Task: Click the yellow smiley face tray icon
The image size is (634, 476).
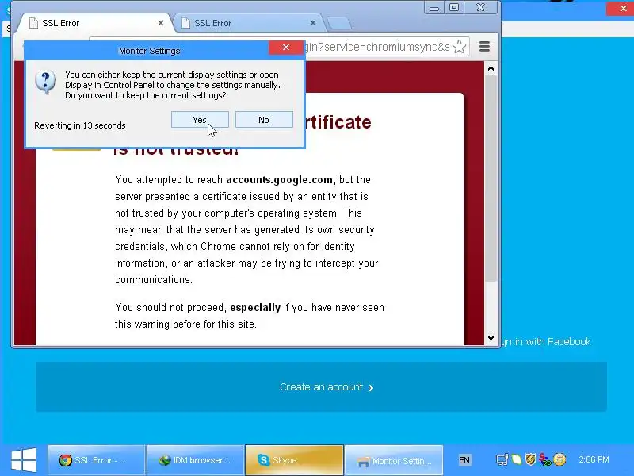Action: [x=560, y=459]
